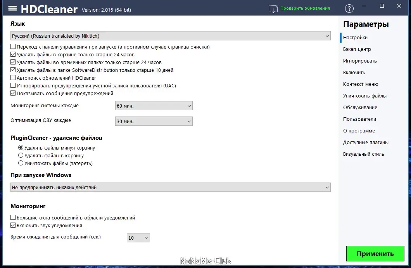411x268 pixels.
Task: Open the Игнорировать section
Action: click(360, 61)
